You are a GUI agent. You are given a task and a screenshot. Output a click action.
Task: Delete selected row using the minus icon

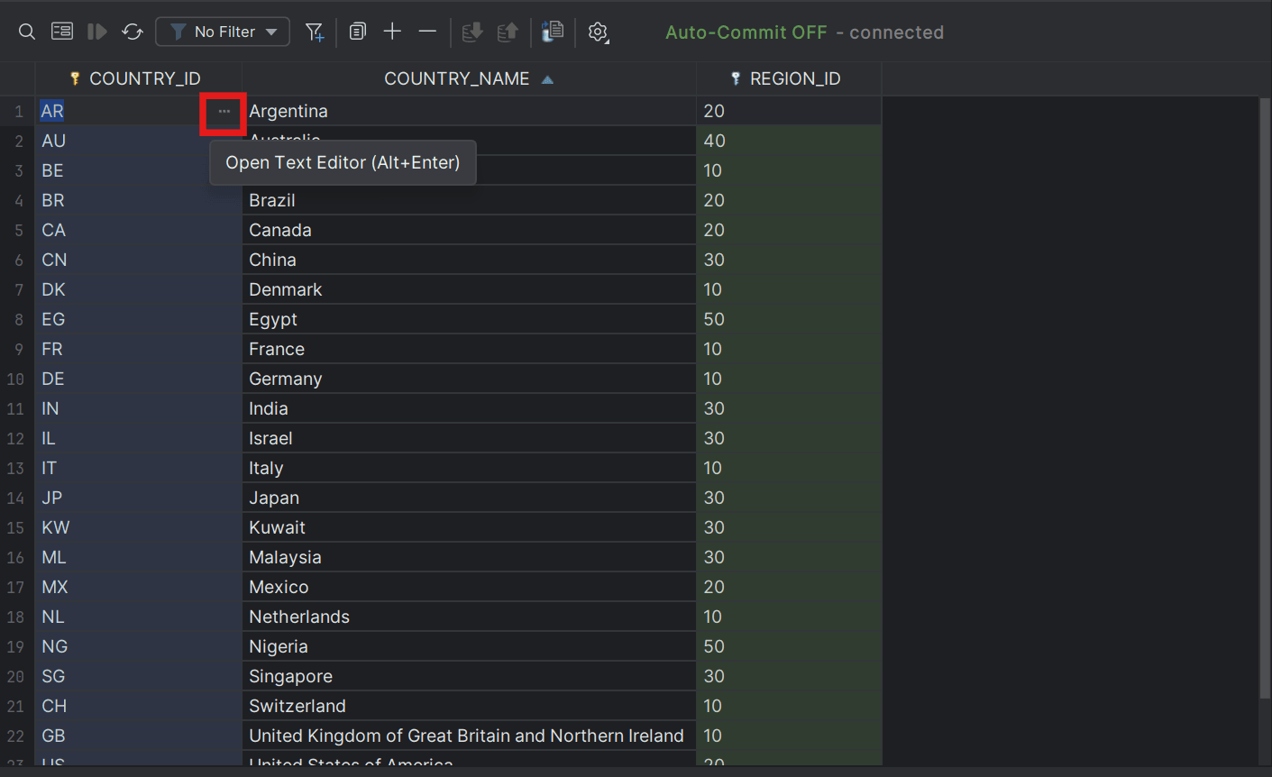tap(427, 31)
